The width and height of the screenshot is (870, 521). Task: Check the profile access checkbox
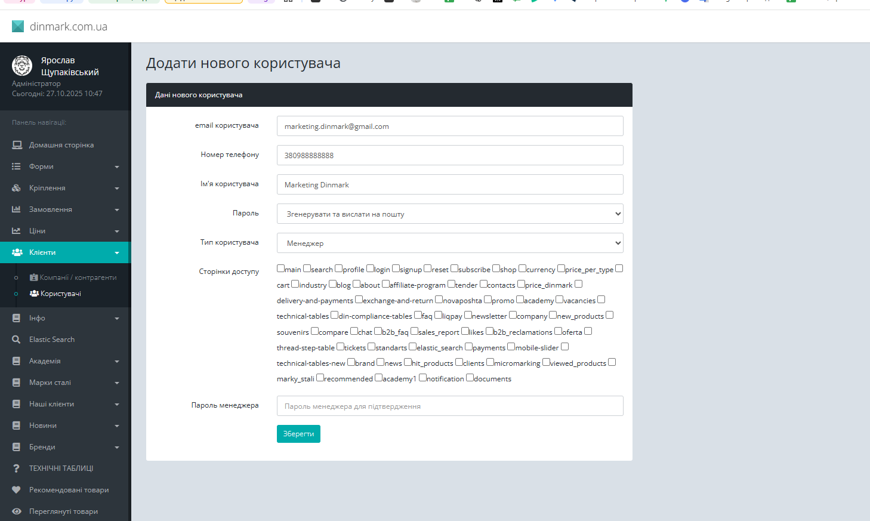point(339,269)
